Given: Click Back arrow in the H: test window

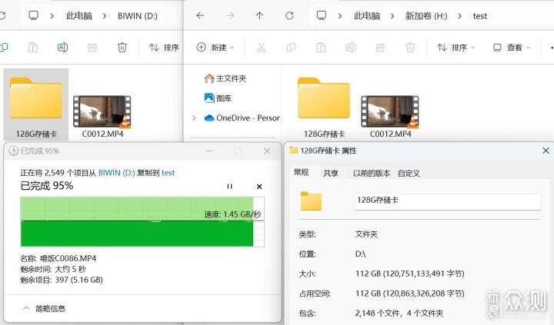Looking at the screenshot, I should pos(200,15).
